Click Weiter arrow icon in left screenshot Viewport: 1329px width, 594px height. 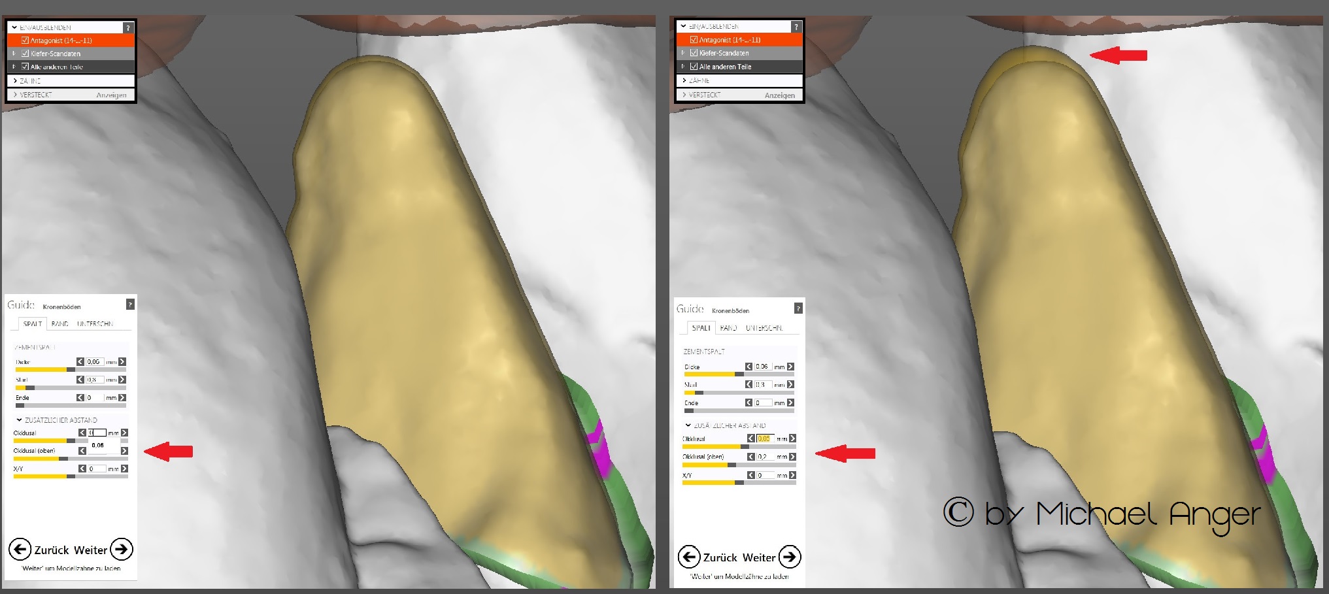[122, 550]
